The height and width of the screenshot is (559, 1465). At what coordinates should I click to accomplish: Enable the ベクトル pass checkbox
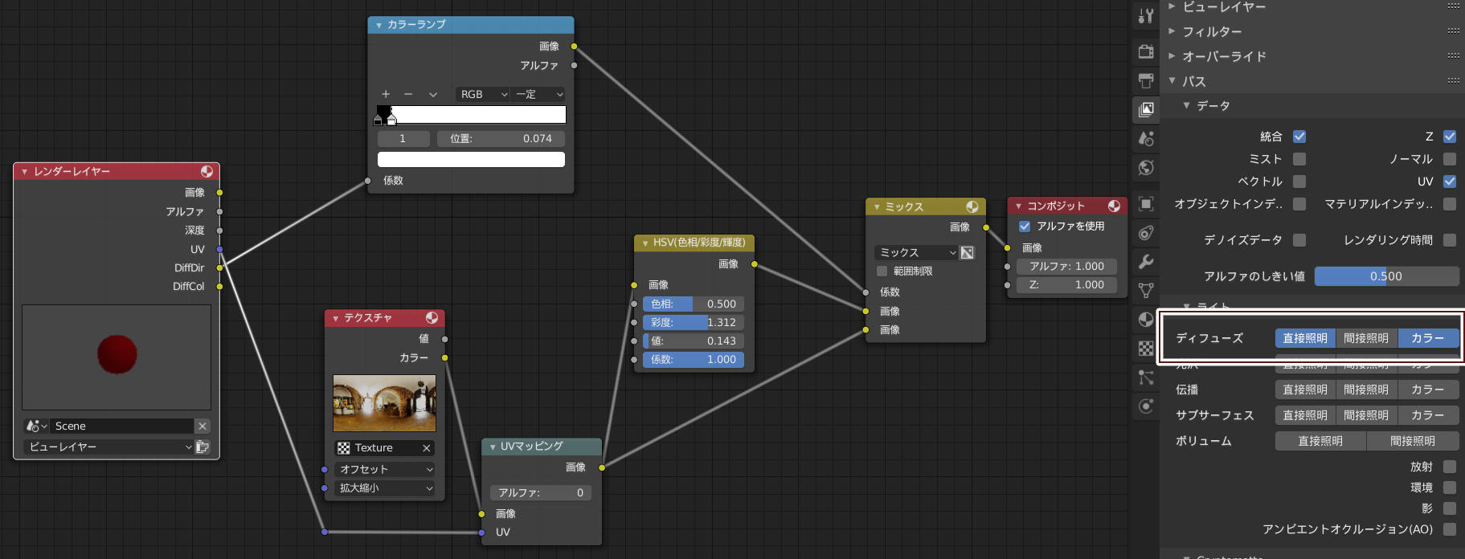[1299, 182]
